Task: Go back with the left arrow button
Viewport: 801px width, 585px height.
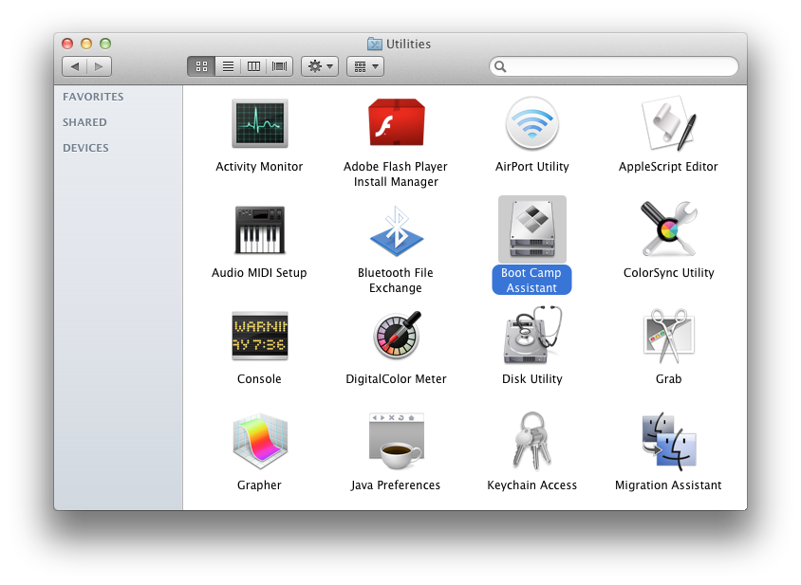Action: click(75, 66)
